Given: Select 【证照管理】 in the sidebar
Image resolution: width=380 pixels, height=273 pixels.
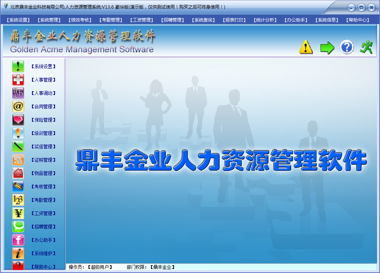Looking at the screenshot, I should (x=44, y=160).
